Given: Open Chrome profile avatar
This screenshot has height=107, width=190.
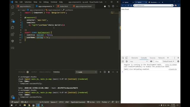Looking at the screenshot, I should (175, 5).
